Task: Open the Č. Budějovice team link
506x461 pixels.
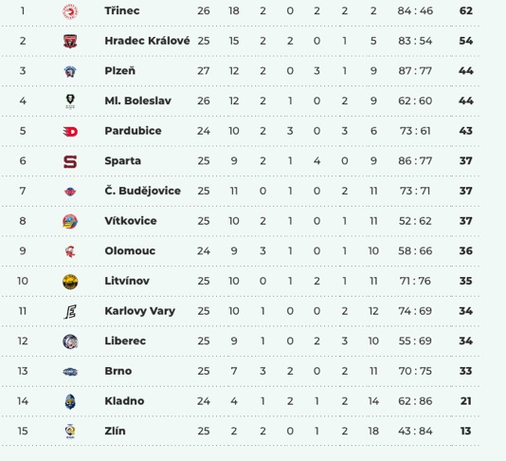Action: click(x=143, y=191)
